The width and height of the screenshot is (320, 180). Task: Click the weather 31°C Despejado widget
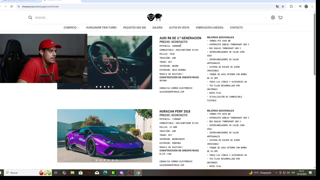pos(260,173)
